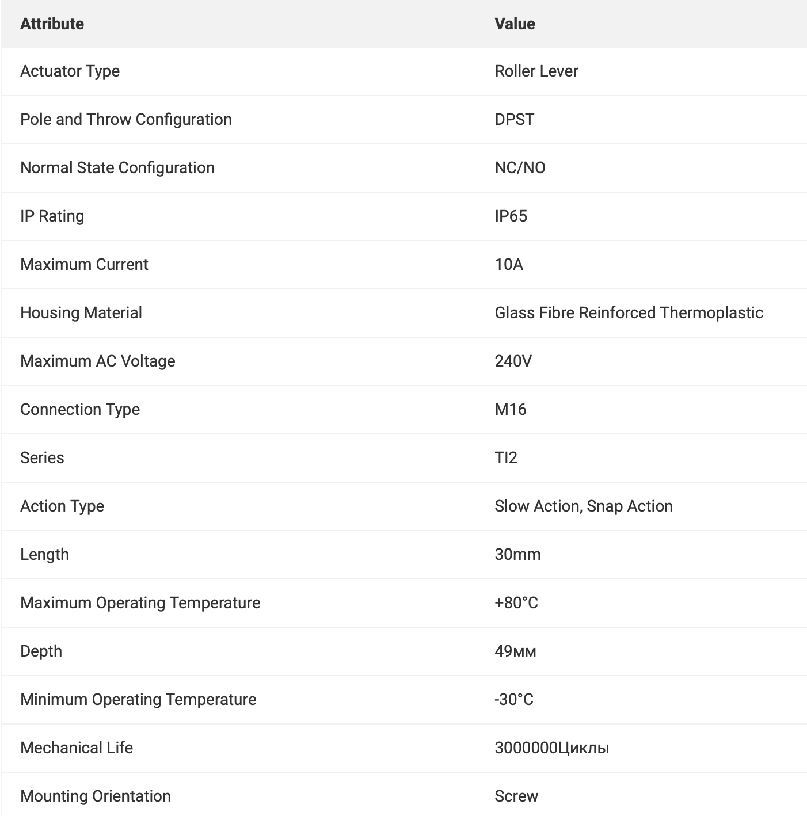Click the Connection Type label

click(x=79, y=410)
